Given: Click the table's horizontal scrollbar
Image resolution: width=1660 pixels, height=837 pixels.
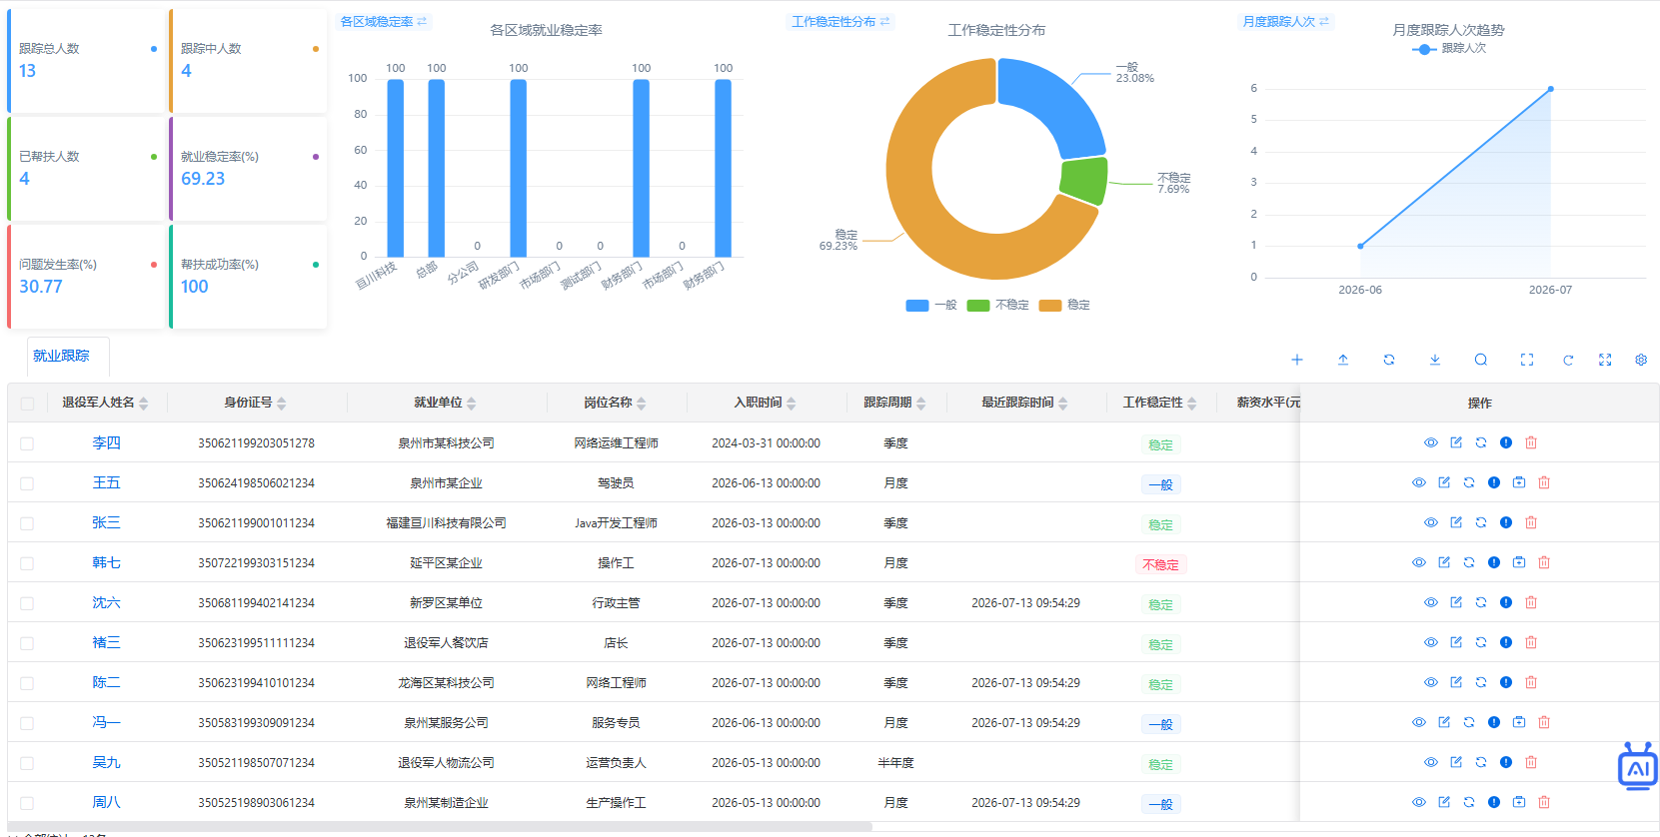Looking at the screenshot, I should tap(440, 826).
